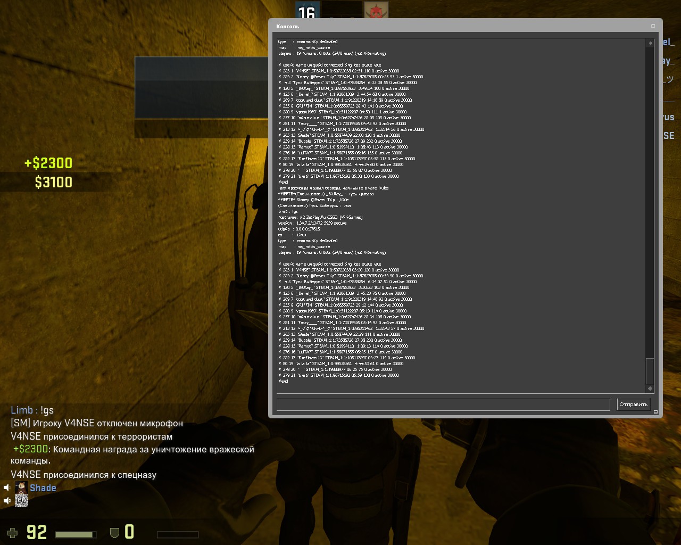Click the health bar beside 92
The width and height of the screenshot is (681, 545).
pos(76,534)
